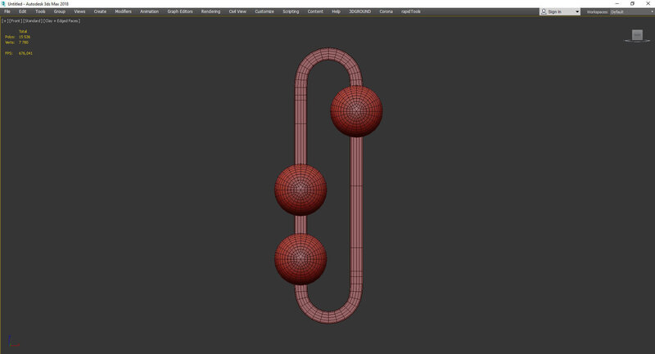The height and width of the screenshot is (354, 655).
Task: Open the rapidTools menu
Action: [410, 11]
